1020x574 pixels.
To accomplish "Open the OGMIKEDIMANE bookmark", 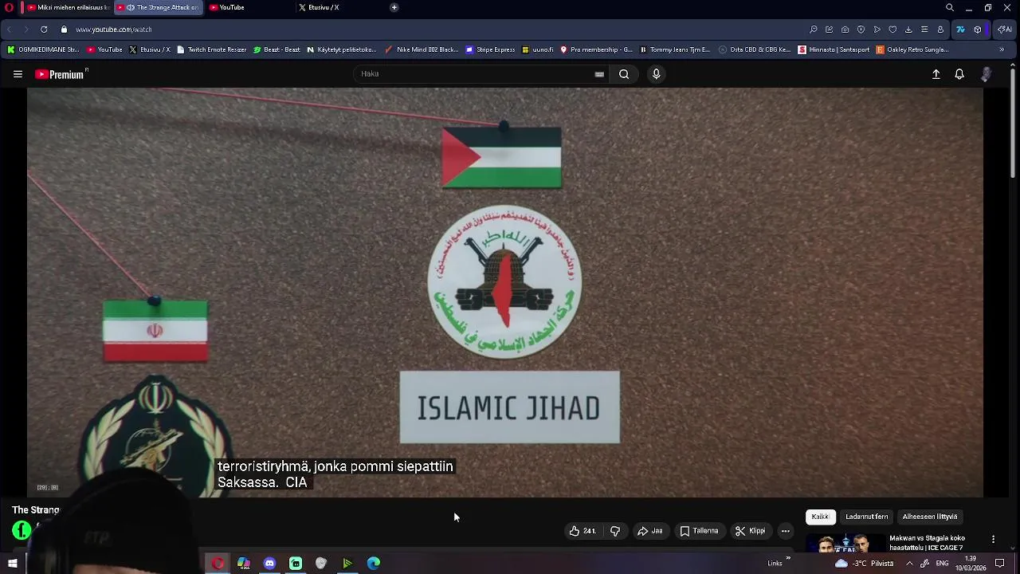I will tap(43, 49).
